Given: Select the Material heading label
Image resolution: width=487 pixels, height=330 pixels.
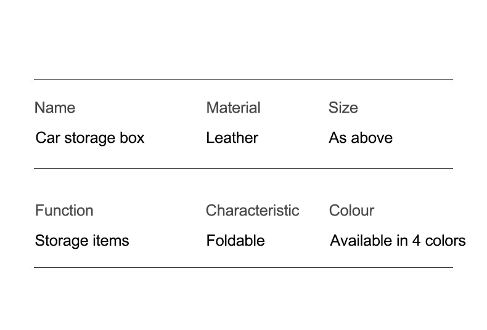Looking at the screenshot, I should coord(233,108).
